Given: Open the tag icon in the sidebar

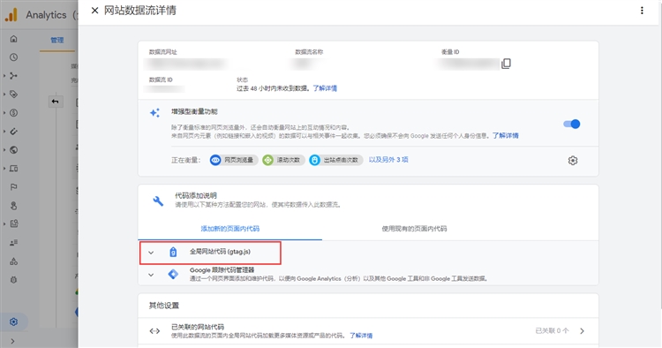Looking at the screenshot, I should click(x=13, y=95).
